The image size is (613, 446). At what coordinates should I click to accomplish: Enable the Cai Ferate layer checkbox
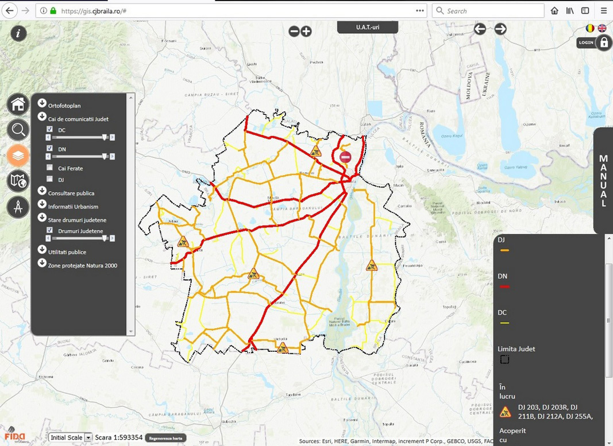49,168
